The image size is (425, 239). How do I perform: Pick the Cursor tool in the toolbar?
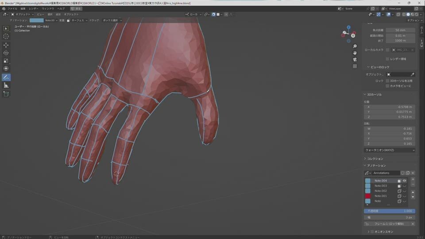6,36
